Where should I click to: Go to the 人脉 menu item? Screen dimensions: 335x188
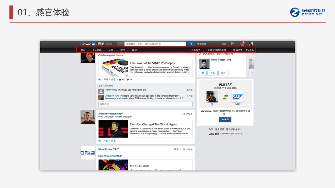(111, 50)
